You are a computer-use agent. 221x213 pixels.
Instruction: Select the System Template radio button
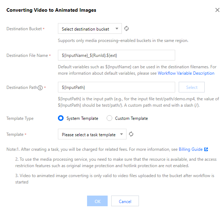click(x=61, y=118)
